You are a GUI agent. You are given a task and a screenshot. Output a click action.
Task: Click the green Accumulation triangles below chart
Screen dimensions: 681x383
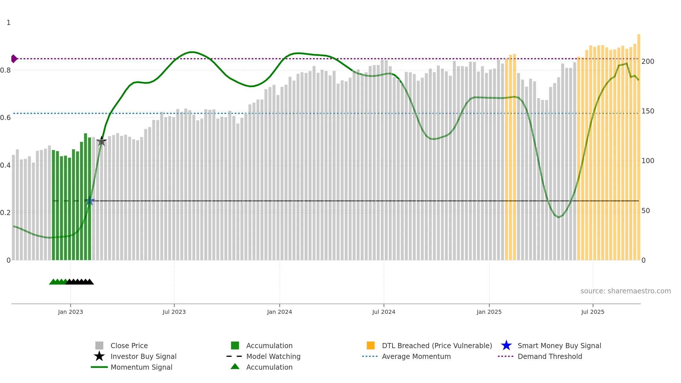58,281
